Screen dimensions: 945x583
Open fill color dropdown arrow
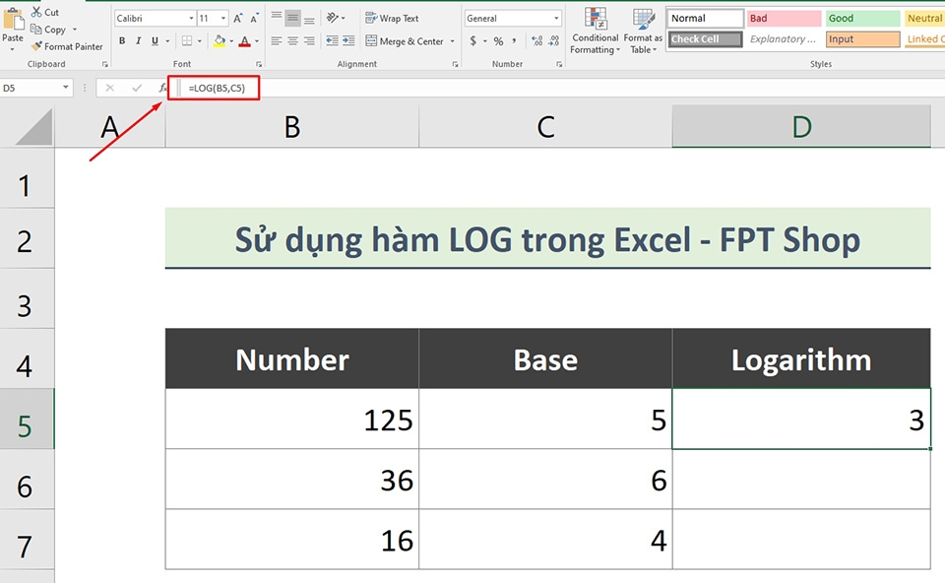click(231, 41)
